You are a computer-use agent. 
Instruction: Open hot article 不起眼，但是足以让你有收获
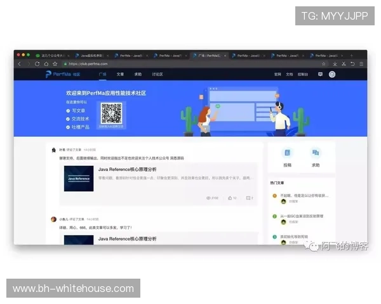pos(304,196)
